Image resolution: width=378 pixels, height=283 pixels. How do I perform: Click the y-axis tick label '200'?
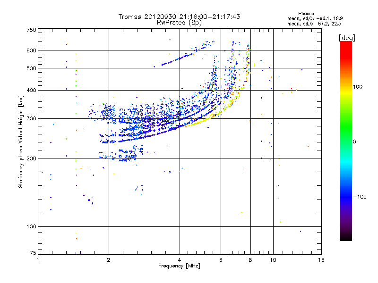click(32, 158)
